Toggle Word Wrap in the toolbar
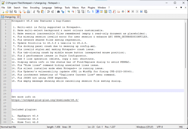The width and height of the screenshot is (188, 129). pos(89,12)
